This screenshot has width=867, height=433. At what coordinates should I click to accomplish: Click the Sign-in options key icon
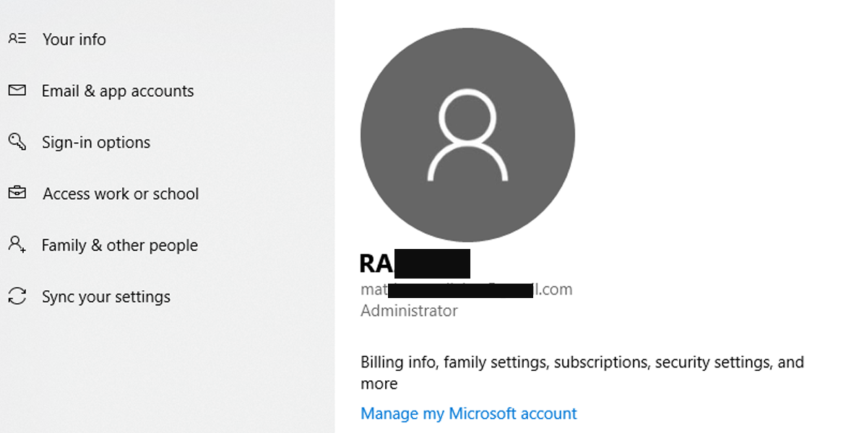(17, 141)
